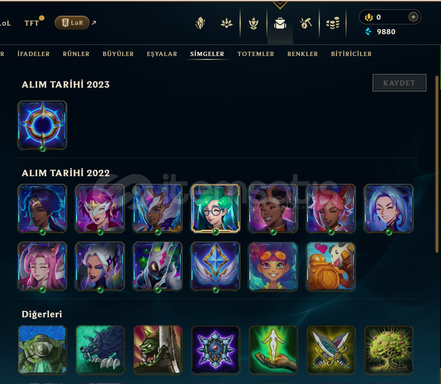Click the plus button to add RP
Image resolution: width=441 pixels, height=384 pixels.
(413, 17)
